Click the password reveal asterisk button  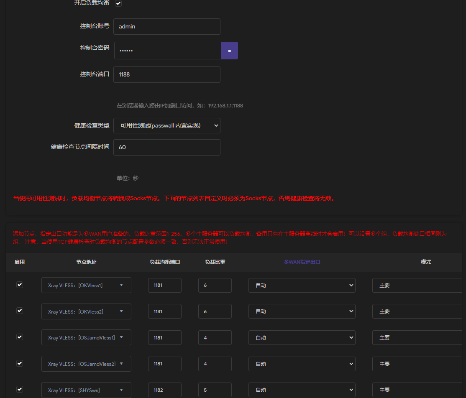(x=229, y=50)
